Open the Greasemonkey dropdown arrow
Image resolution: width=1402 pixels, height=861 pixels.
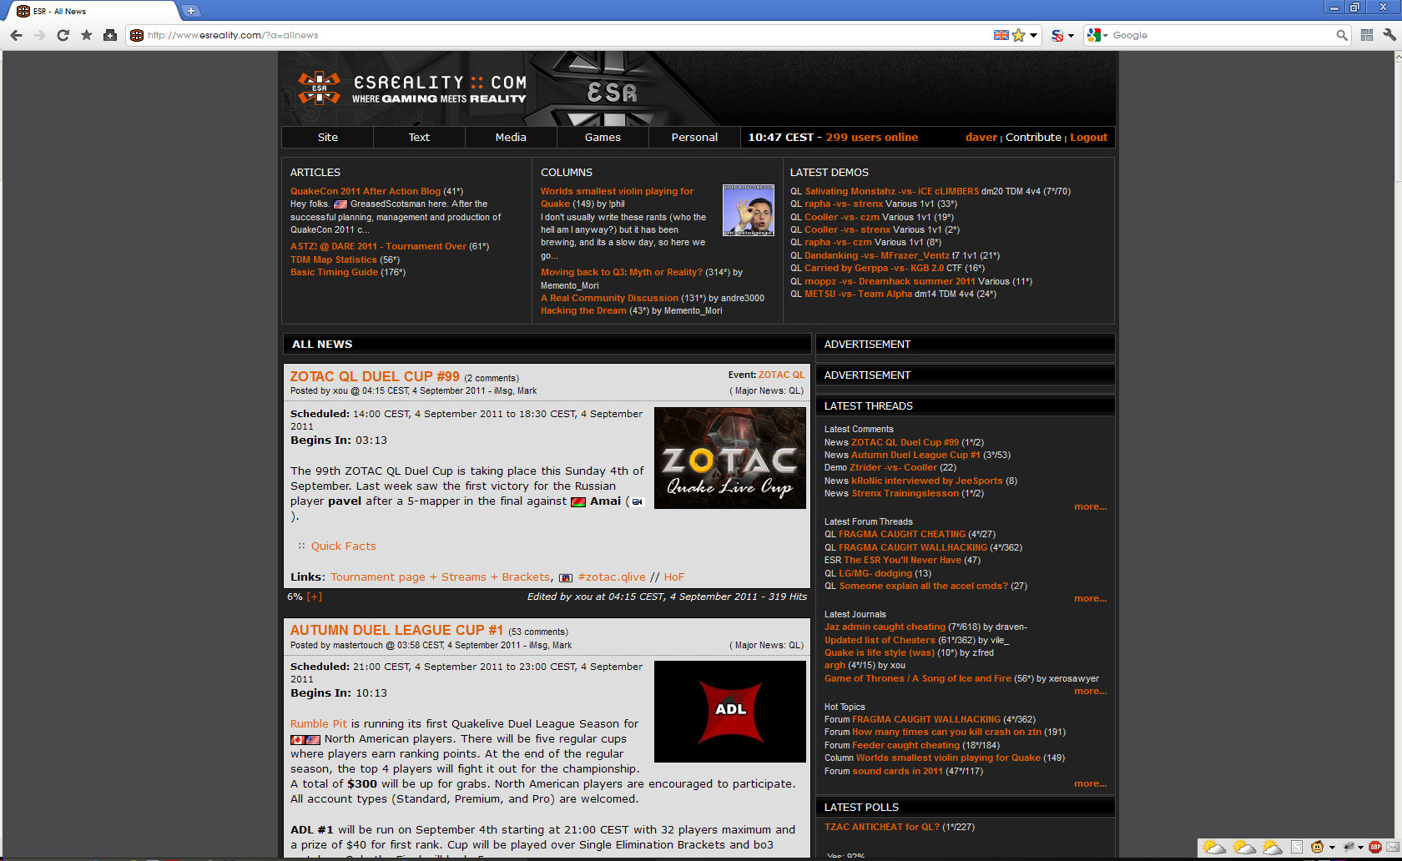pos(1331,848)
